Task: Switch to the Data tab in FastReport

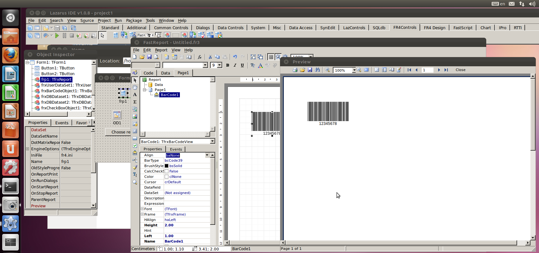Action: click(x=166, y=73)
